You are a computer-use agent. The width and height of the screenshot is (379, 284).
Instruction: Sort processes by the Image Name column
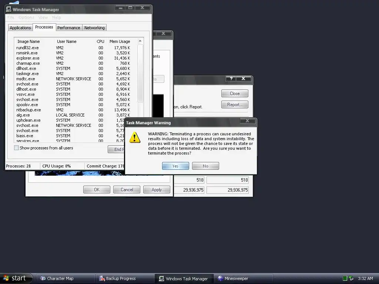34,41
